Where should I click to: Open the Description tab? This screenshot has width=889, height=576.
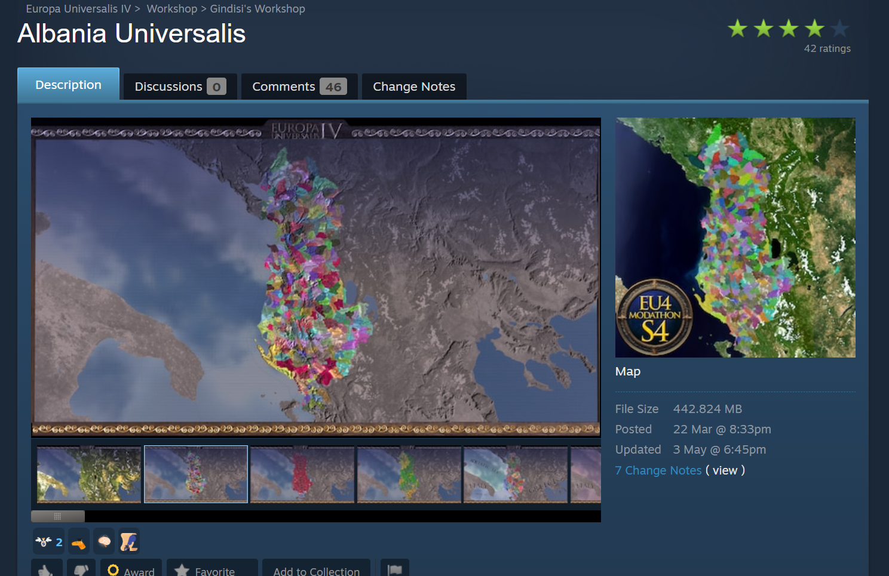[68, 84]
